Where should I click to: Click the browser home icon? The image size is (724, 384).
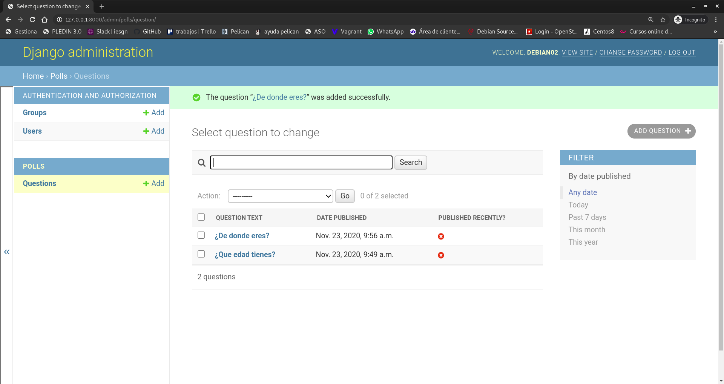44,20
